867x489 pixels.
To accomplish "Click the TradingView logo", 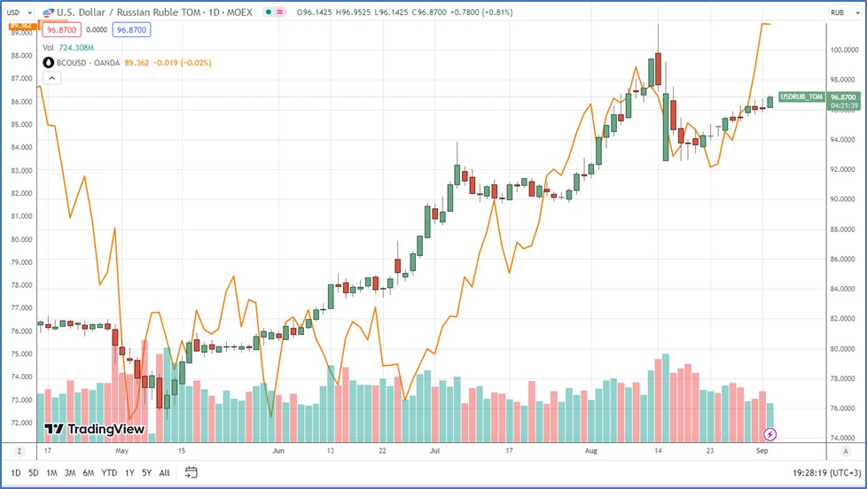I will [95, 430].
